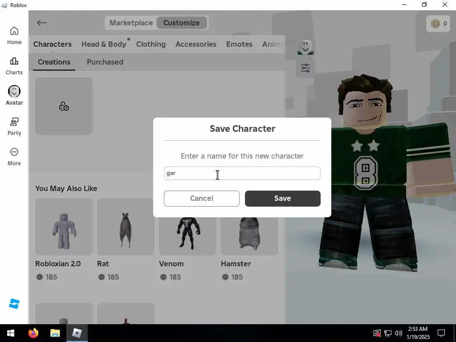
Task: Click the Rat name label
Action: pyautogui.click(x=103, y=264)
